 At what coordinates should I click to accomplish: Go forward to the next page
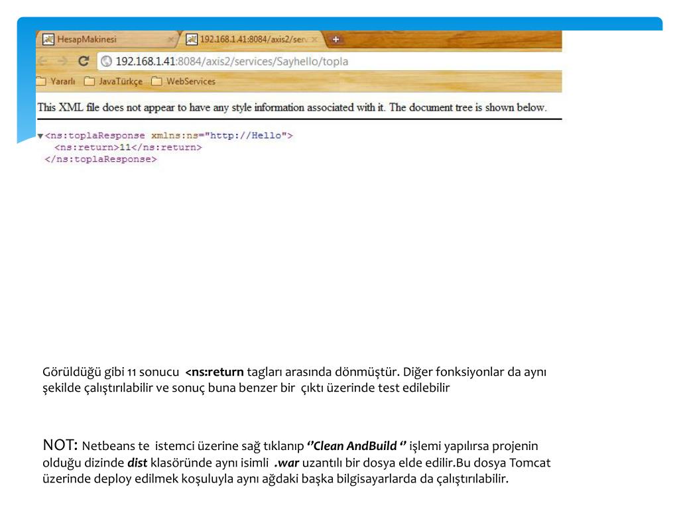tap(63, 62)
